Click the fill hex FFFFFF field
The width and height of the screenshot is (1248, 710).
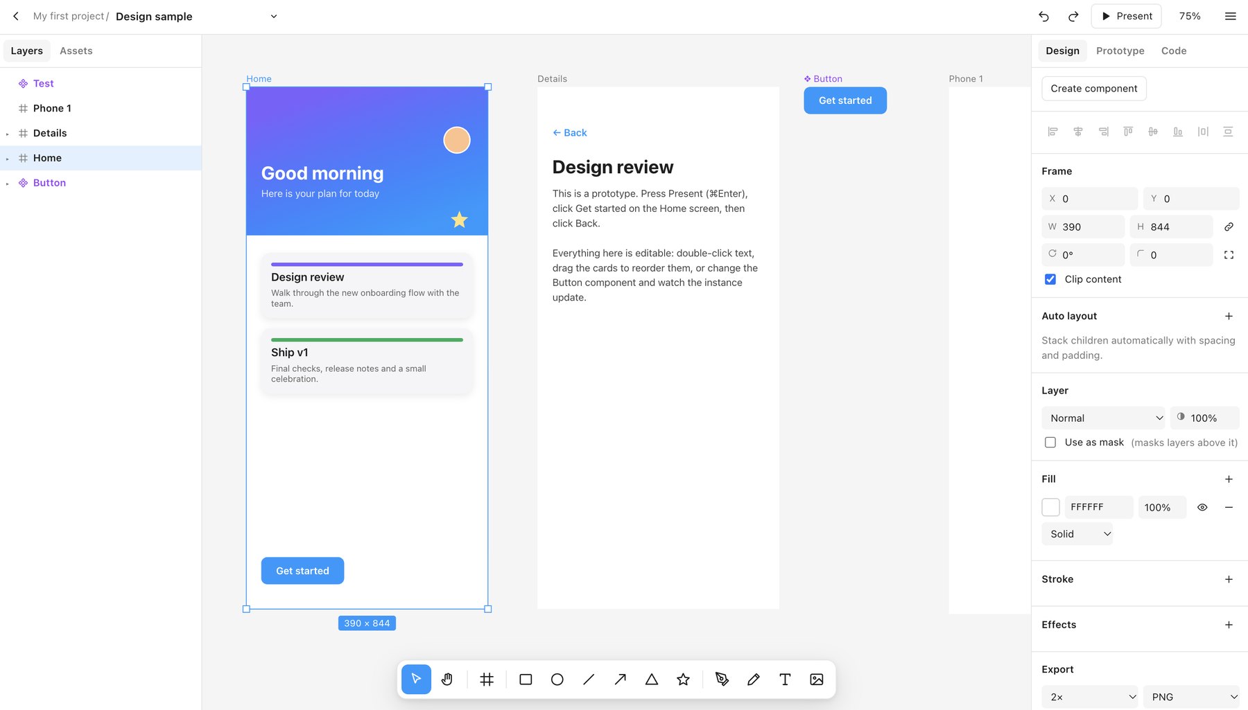point(1099,507)
